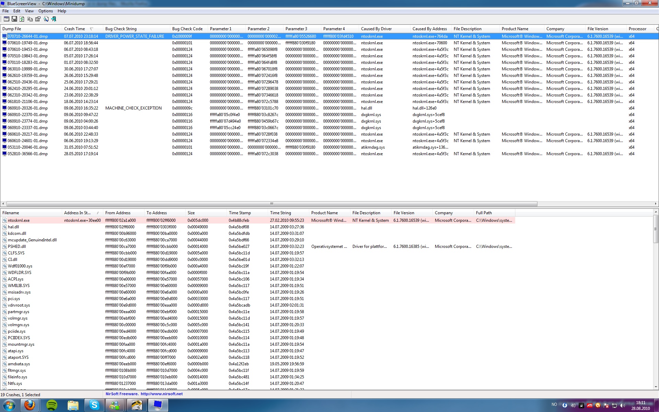
Task: Select the amdxata.sys row in lower pane
Action: tap(257, 364)
